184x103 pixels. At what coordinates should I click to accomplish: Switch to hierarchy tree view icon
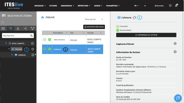point(32,28)
